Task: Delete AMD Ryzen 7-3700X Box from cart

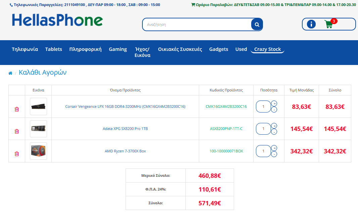Action: click(17, 154)
